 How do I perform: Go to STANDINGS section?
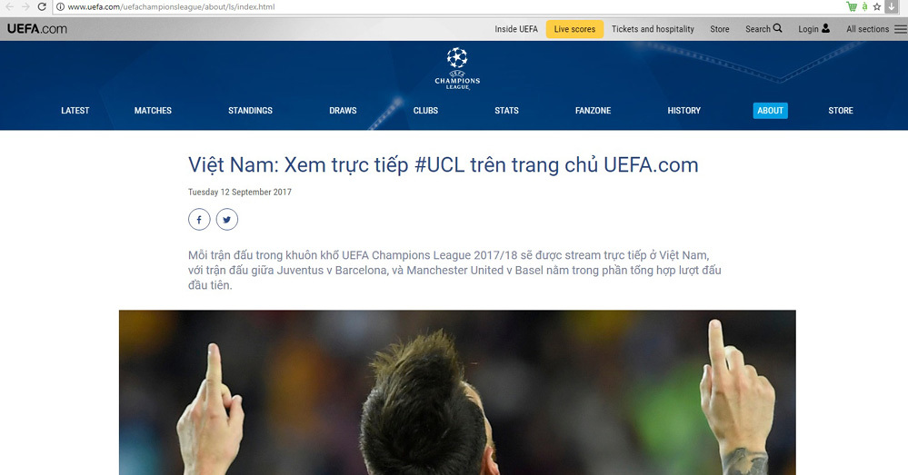click(250, 111)
